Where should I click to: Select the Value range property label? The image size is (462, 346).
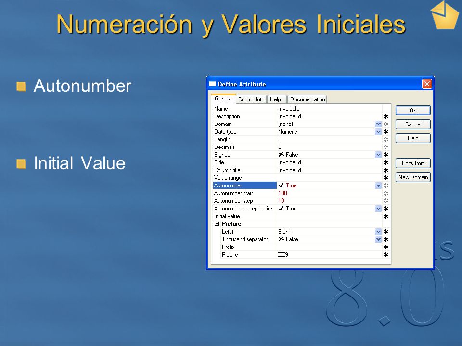click(228, 178)
